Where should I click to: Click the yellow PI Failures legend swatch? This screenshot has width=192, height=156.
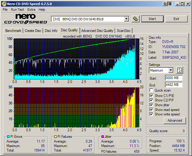pos(55,137)
